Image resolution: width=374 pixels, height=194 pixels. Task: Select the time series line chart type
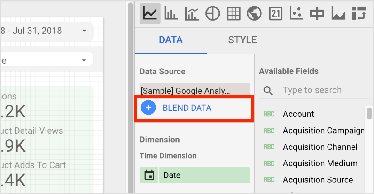click(150, 13)
